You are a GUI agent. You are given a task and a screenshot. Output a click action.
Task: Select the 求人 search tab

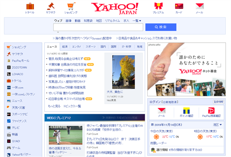coord(126,21)
